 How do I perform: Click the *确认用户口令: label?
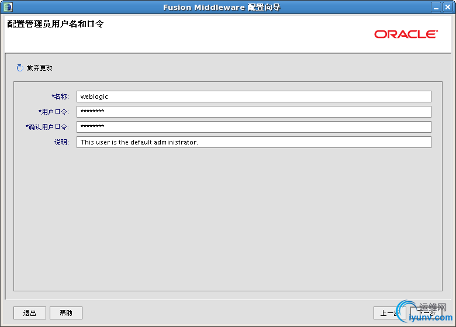pos(47,127)
